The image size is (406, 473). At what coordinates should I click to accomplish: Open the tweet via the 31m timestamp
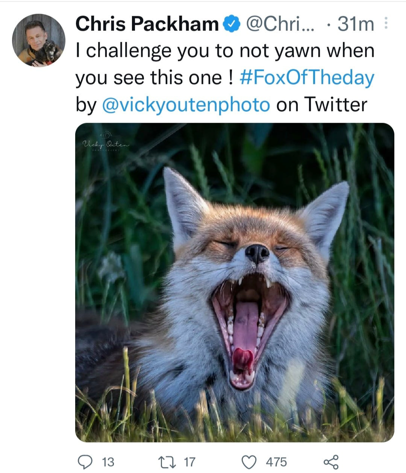[356, 25]
